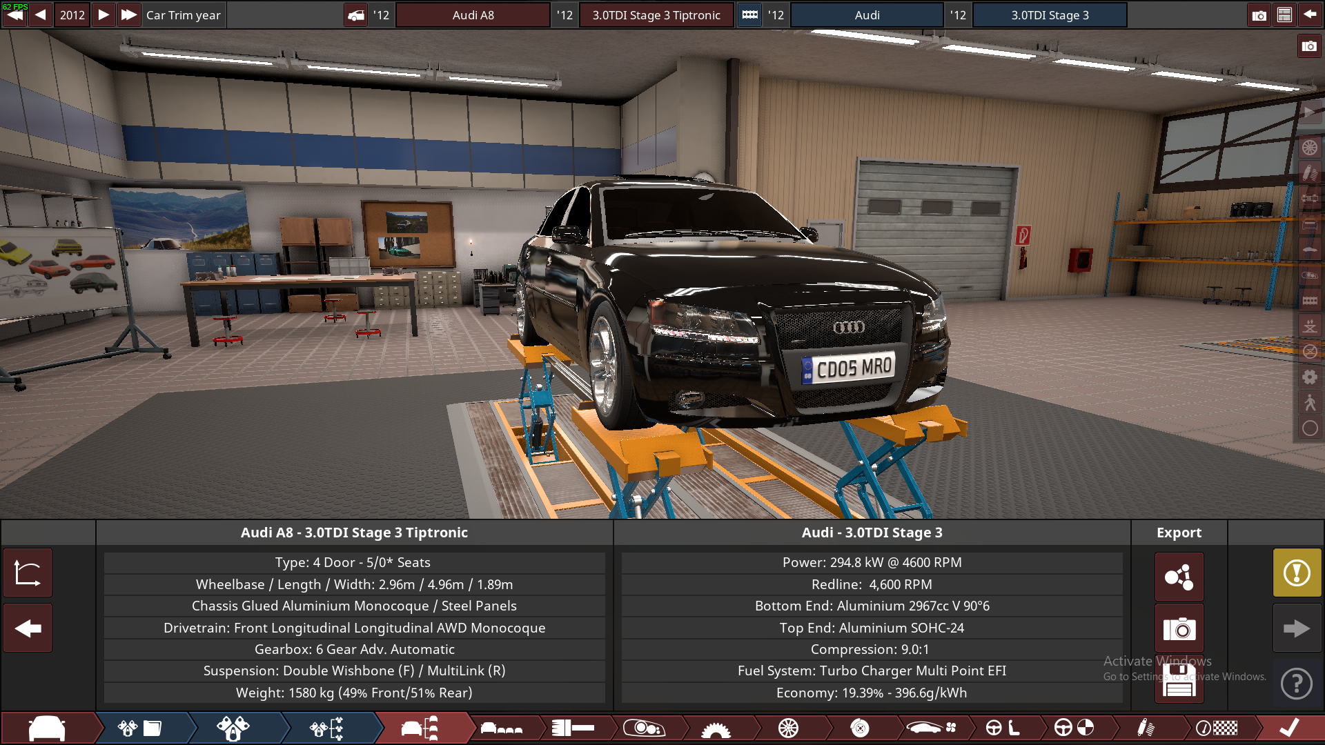Toggle drivetrain chassis view in side panel
This screenshot has height=745, width=1325.
coord(1310,198)
